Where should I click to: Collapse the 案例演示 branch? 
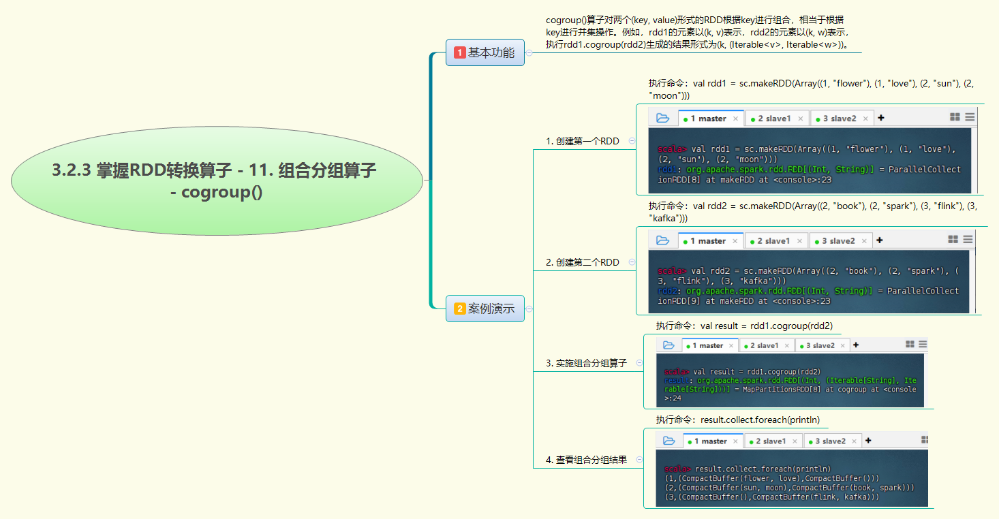pyautogui.click(x=529, y=309)
